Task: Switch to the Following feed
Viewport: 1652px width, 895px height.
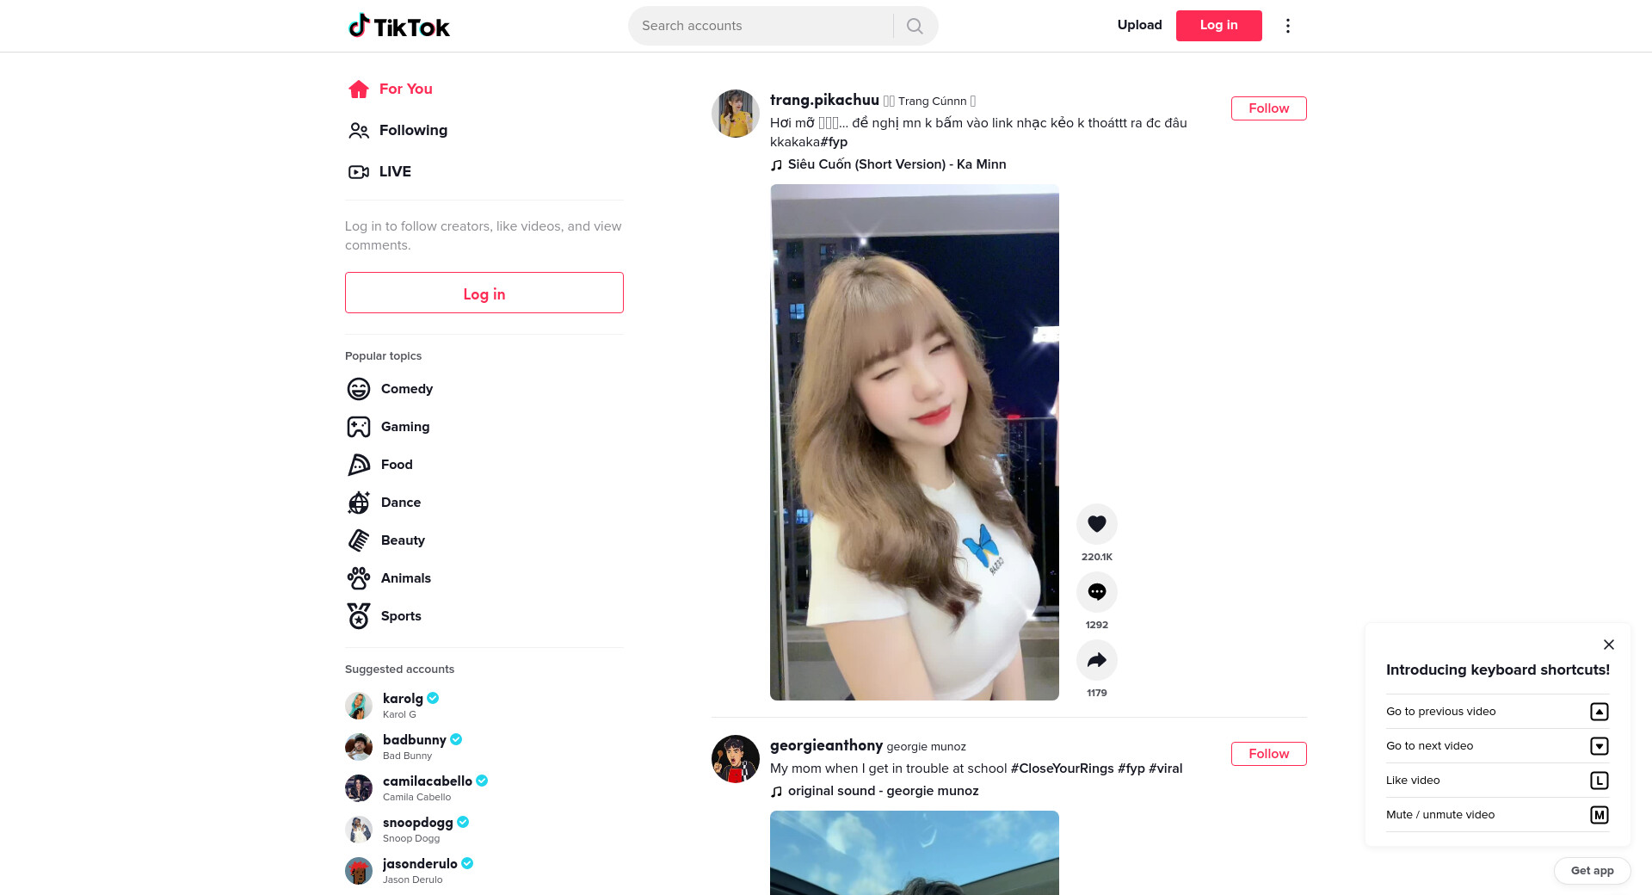Action: [x=412, y=130]
